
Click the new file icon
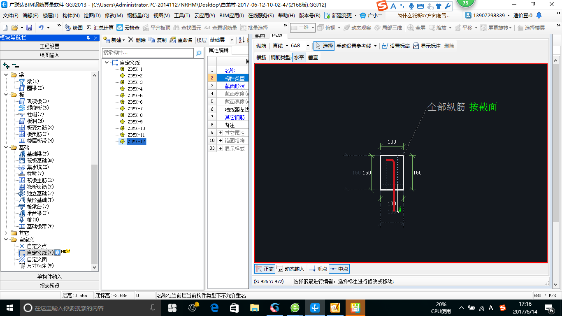pos(5,28)
